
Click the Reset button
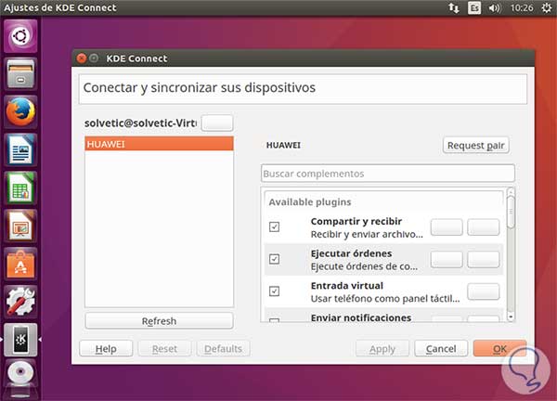click(164, 349)
